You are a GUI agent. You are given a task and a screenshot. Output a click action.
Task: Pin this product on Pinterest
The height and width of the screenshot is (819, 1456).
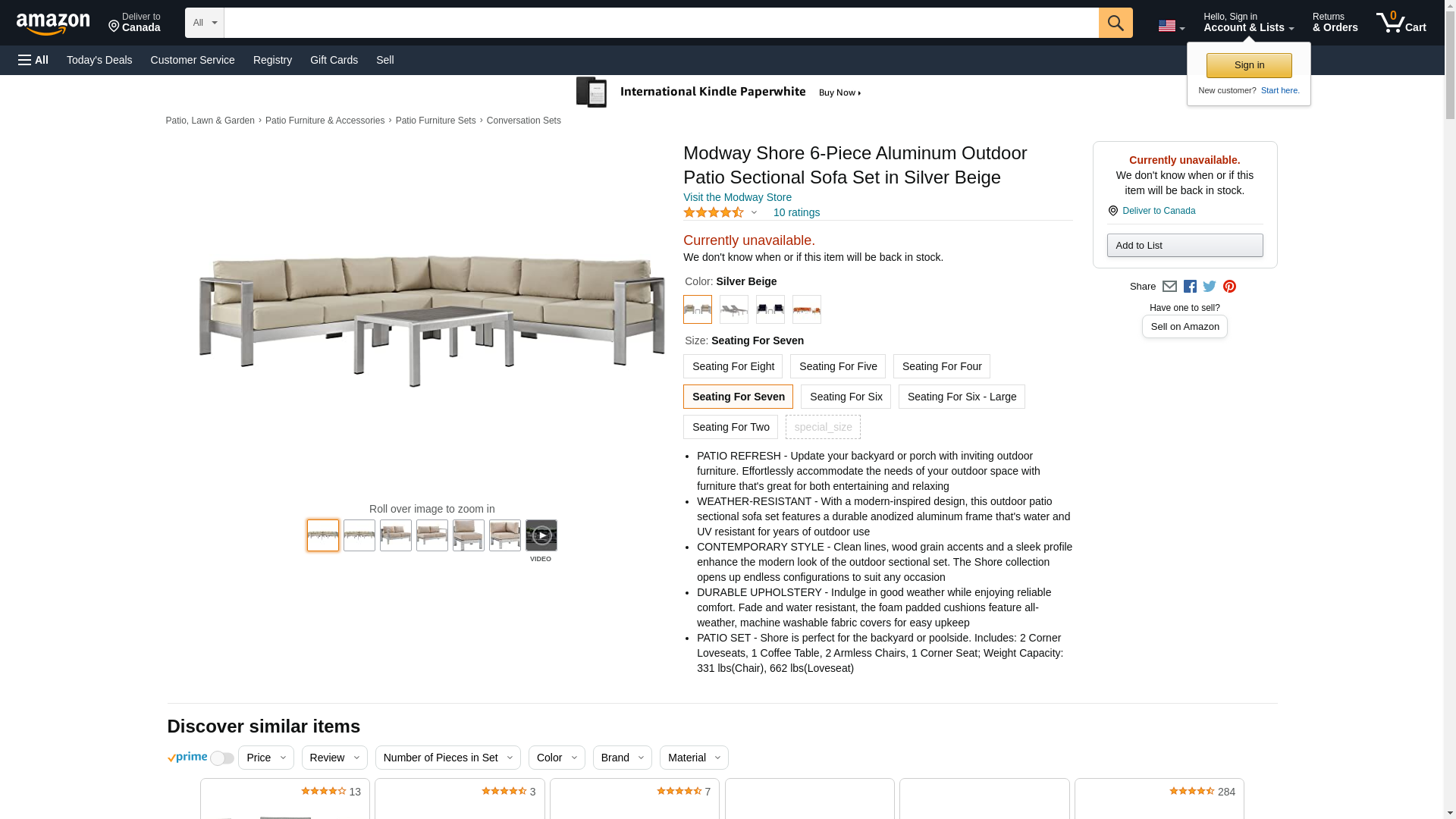[x=1229, y=287]
